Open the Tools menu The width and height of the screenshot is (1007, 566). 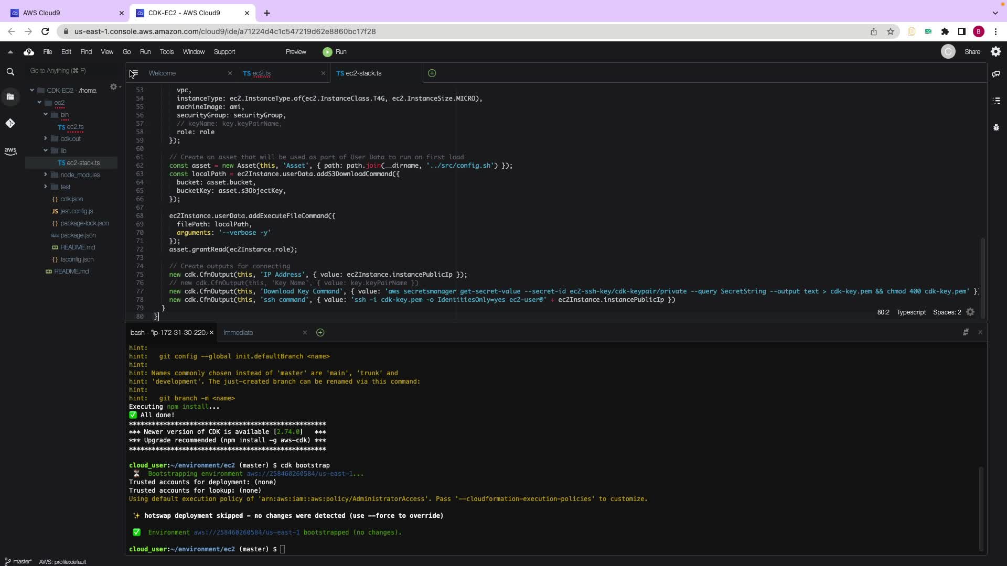pyautogui.click(x=166, y=52)
